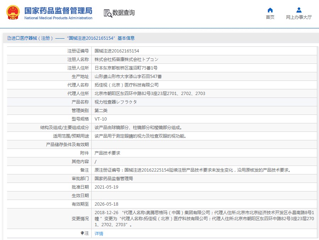
Task: Open 网上办事大厅 text link
Action: point(299,17)
